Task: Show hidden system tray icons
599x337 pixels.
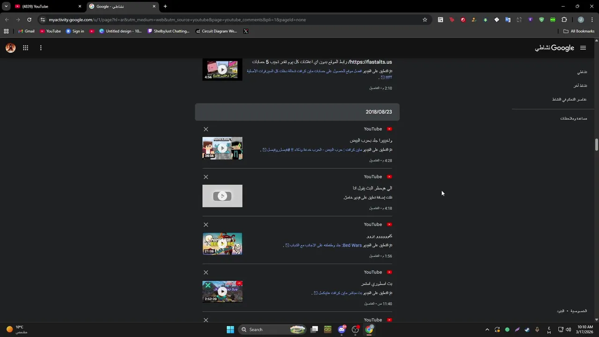Action: point(487,330)
